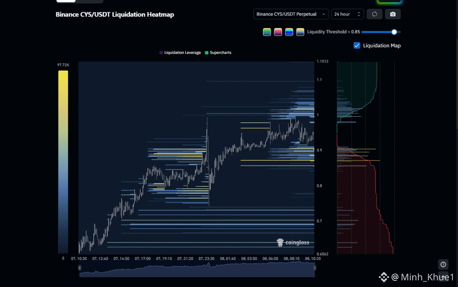Click the "07, 12:40" time axis label
The width and height of the screenshot is (458, 287).
(100, 258)
